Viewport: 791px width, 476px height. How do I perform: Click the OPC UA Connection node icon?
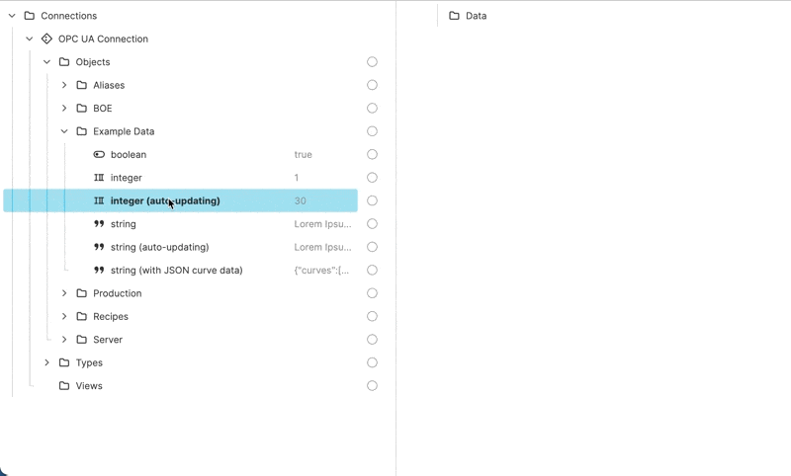click(x=46, y=40)
